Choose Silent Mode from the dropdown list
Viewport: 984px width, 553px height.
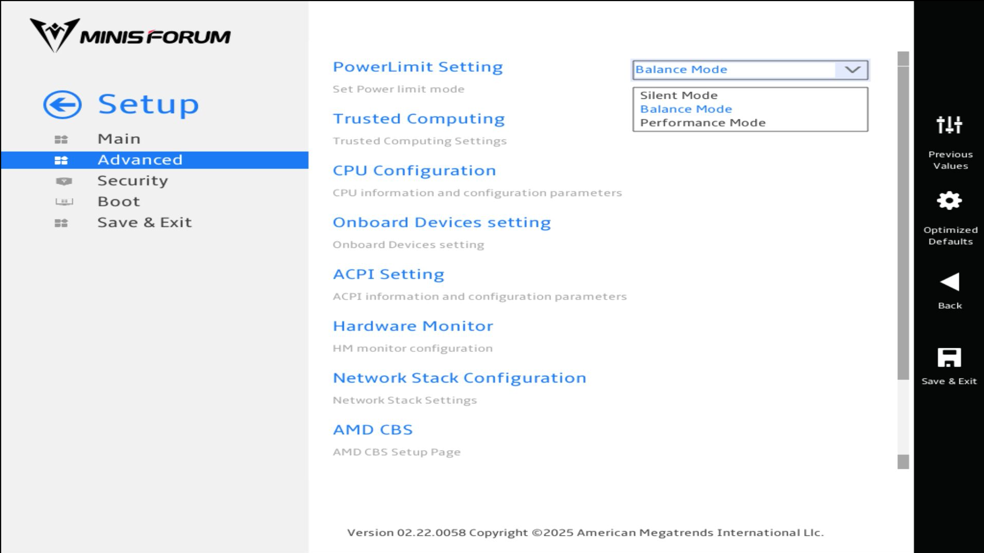coord(679,96)
